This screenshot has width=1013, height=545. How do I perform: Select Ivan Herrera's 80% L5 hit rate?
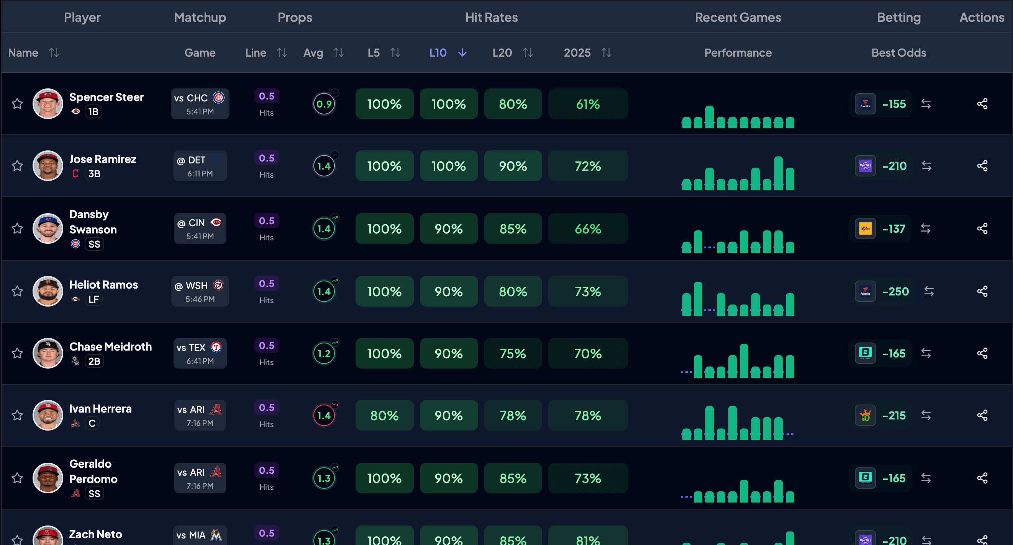pos(384,415)
